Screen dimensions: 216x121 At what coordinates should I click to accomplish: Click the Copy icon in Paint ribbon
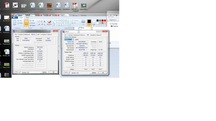18,23
